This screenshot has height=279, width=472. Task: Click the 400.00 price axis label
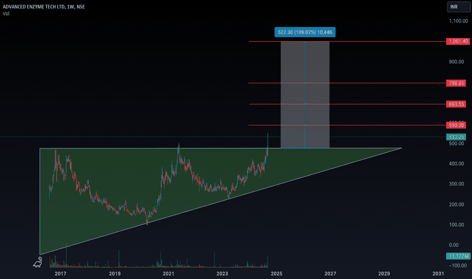[x=457, y=163]
